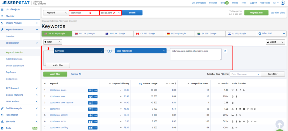Switch to the IL 276 Google tab
Viewport: 288px width, 131px height.
(241, 33)
